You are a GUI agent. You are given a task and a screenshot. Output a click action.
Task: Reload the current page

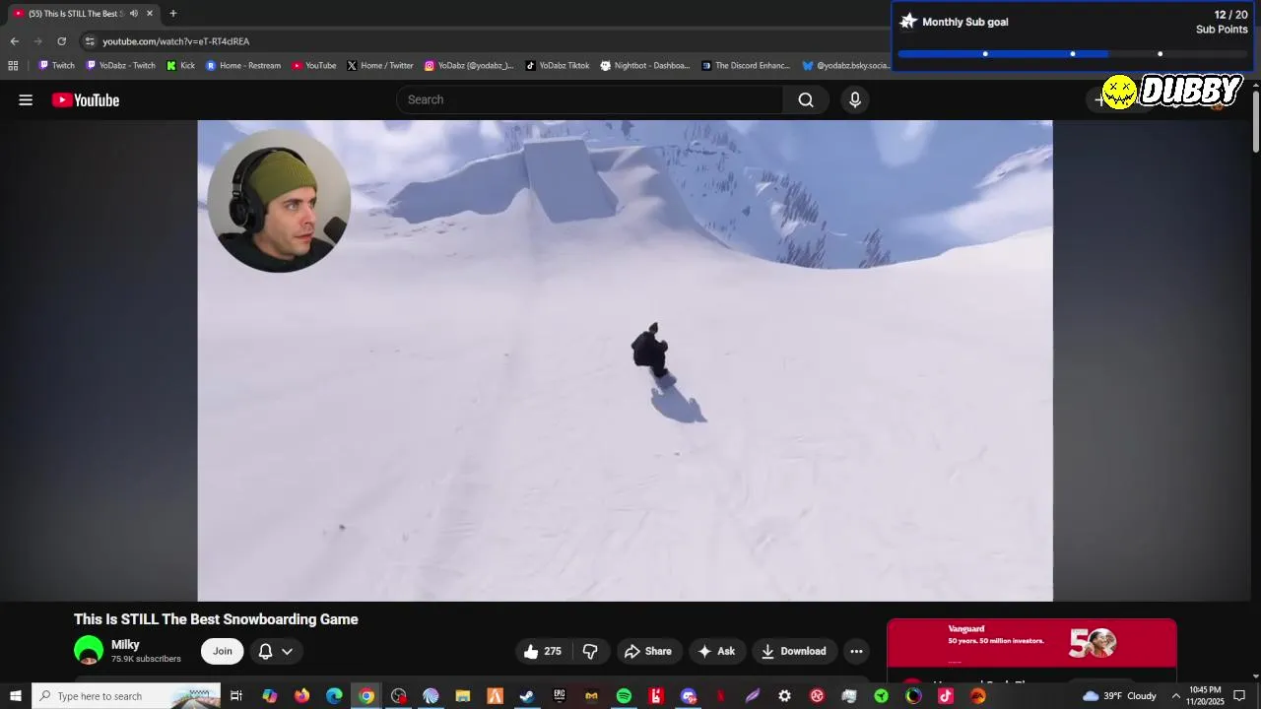click(x=61, y=41)
